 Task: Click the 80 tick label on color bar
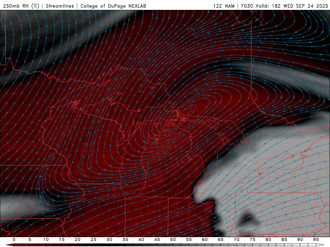tap(268, 240)
